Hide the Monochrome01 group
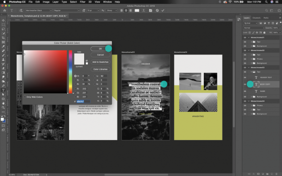 (x=245, y=37)
